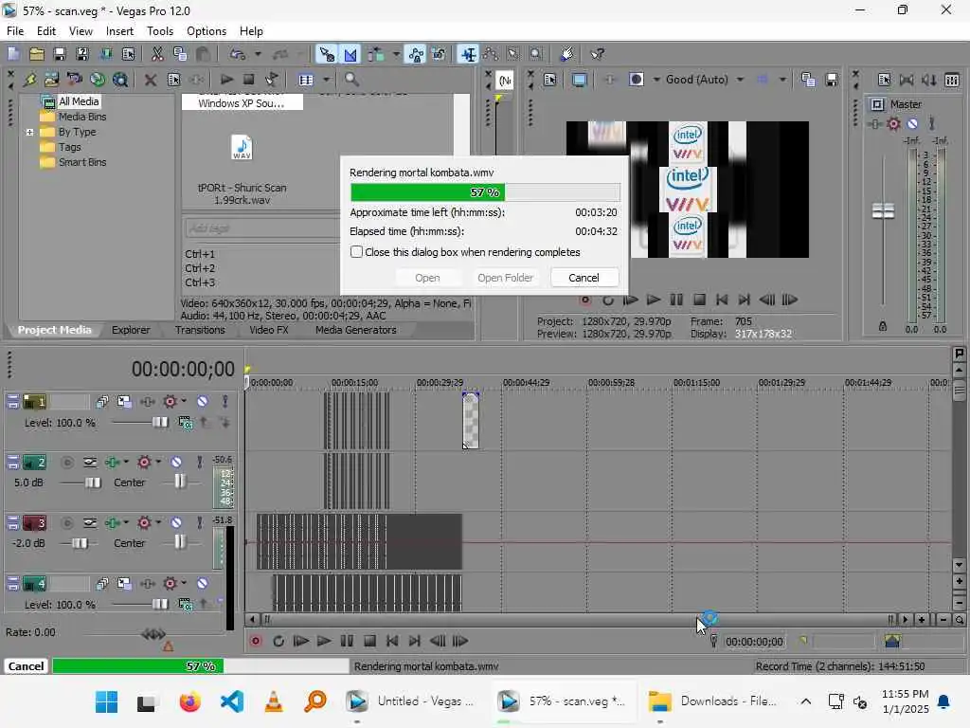Viewport: 970px width, 728px height.
Task: Click track 2 Arm for Record icon
Action: (x=67, y=463)
